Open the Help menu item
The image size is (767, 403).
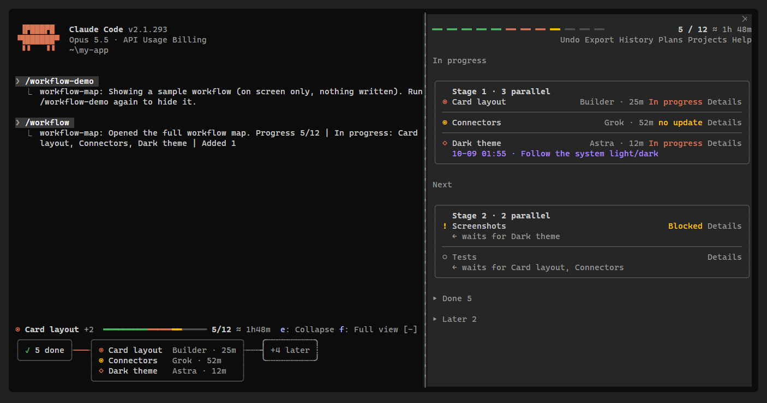click(742, 40)
